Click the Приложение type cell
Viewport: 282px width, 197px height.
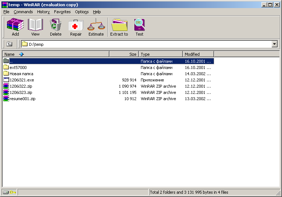point(152,80)
